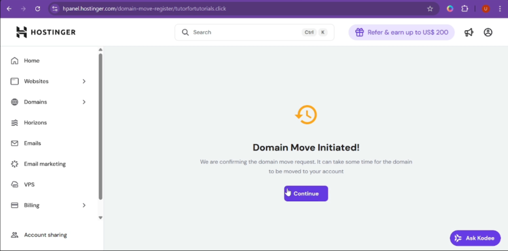508x251 pixels.
Task: Expand the Websites submenu chevron
Action: pos(84,81)
